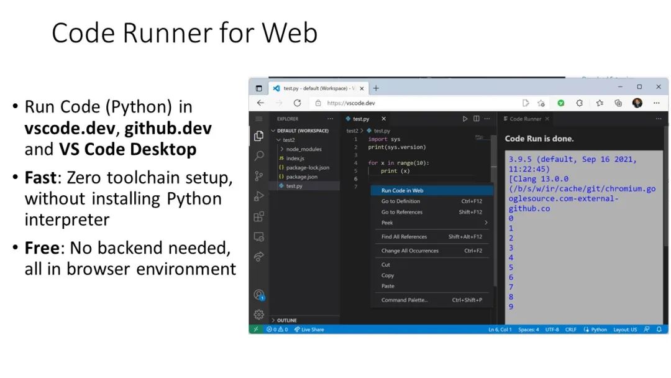The height and width of the screenshot is (378, 671).
Task: Click the green shield extension icon
Action: [x=560, y=103]
